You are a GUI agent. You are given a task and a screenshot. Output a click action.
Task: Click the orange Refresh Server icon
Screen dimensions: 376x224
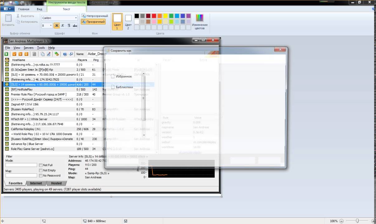(x=26, y=54)
